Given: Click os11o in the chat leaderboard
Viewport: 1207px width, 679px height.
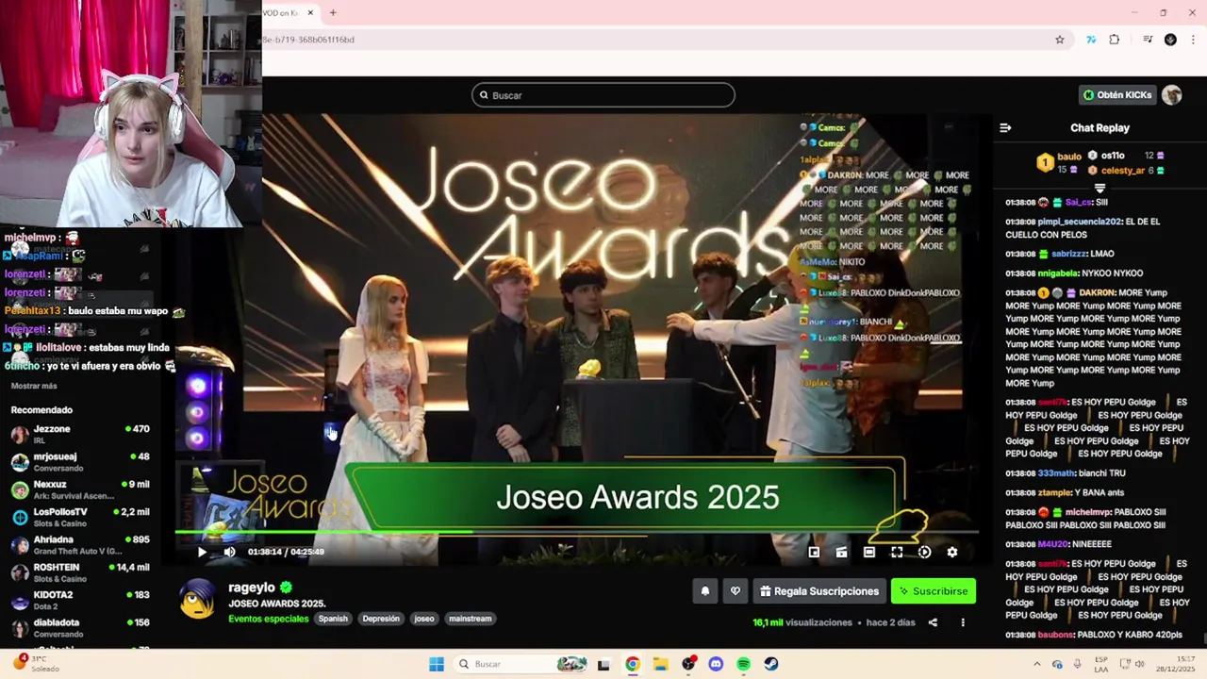Looking at the screenshot, I should pyautogui.click(x=1113, y=156).
